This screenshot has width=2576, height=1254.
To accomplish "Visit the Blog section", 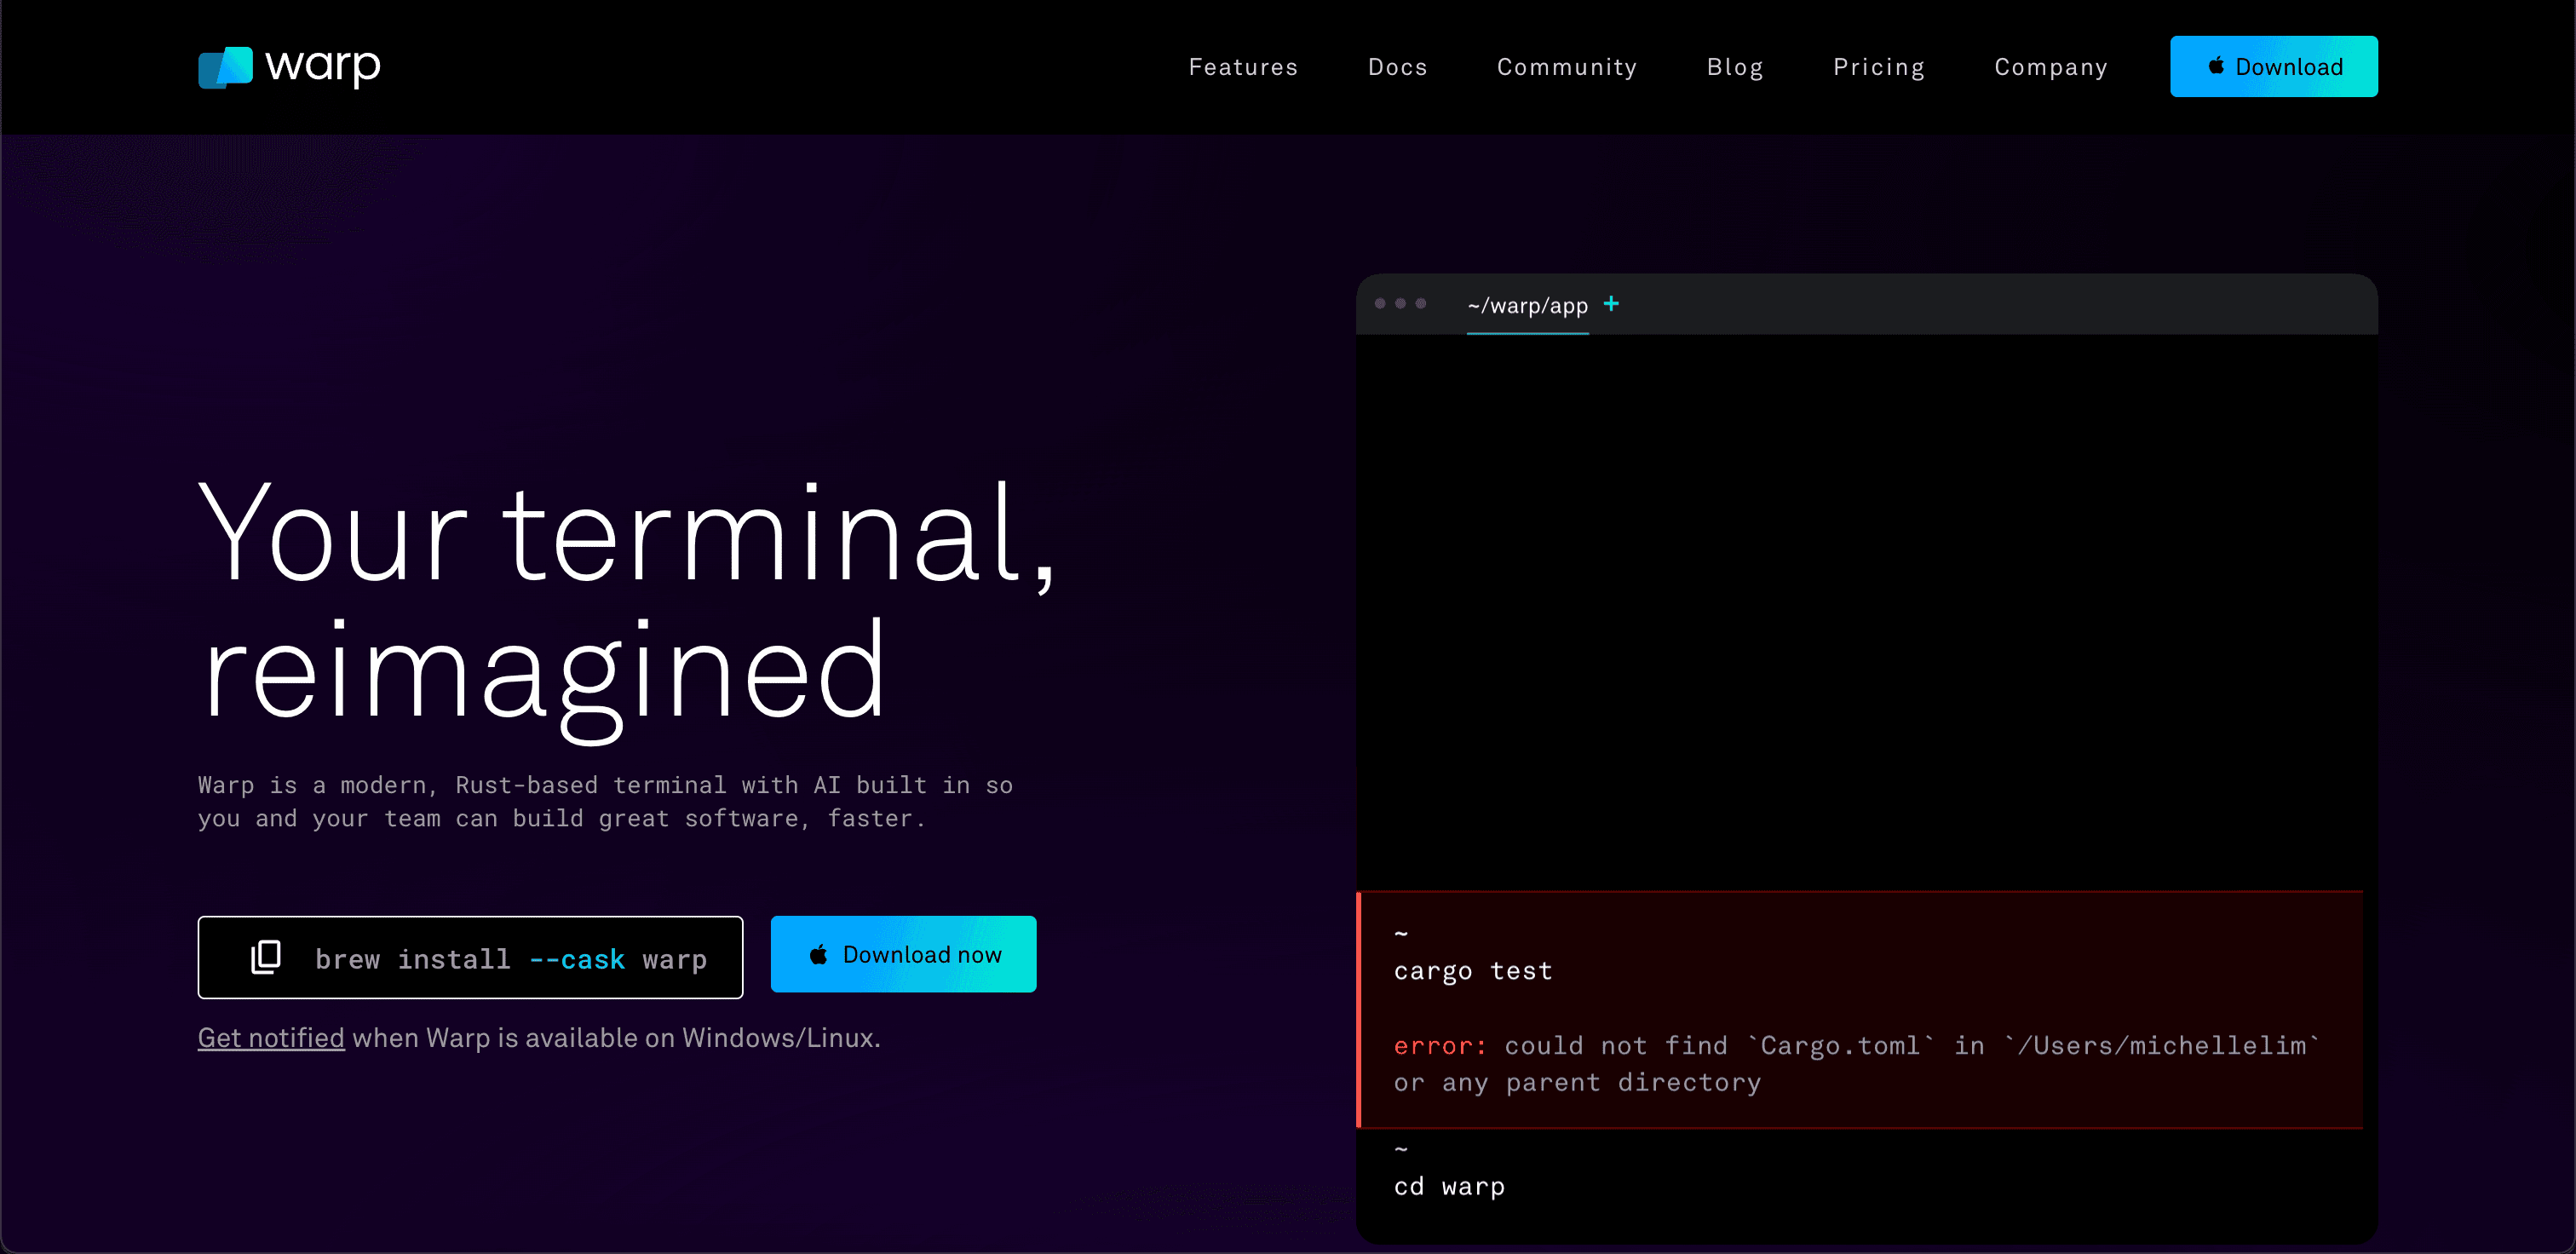I will pos(1734,67).
